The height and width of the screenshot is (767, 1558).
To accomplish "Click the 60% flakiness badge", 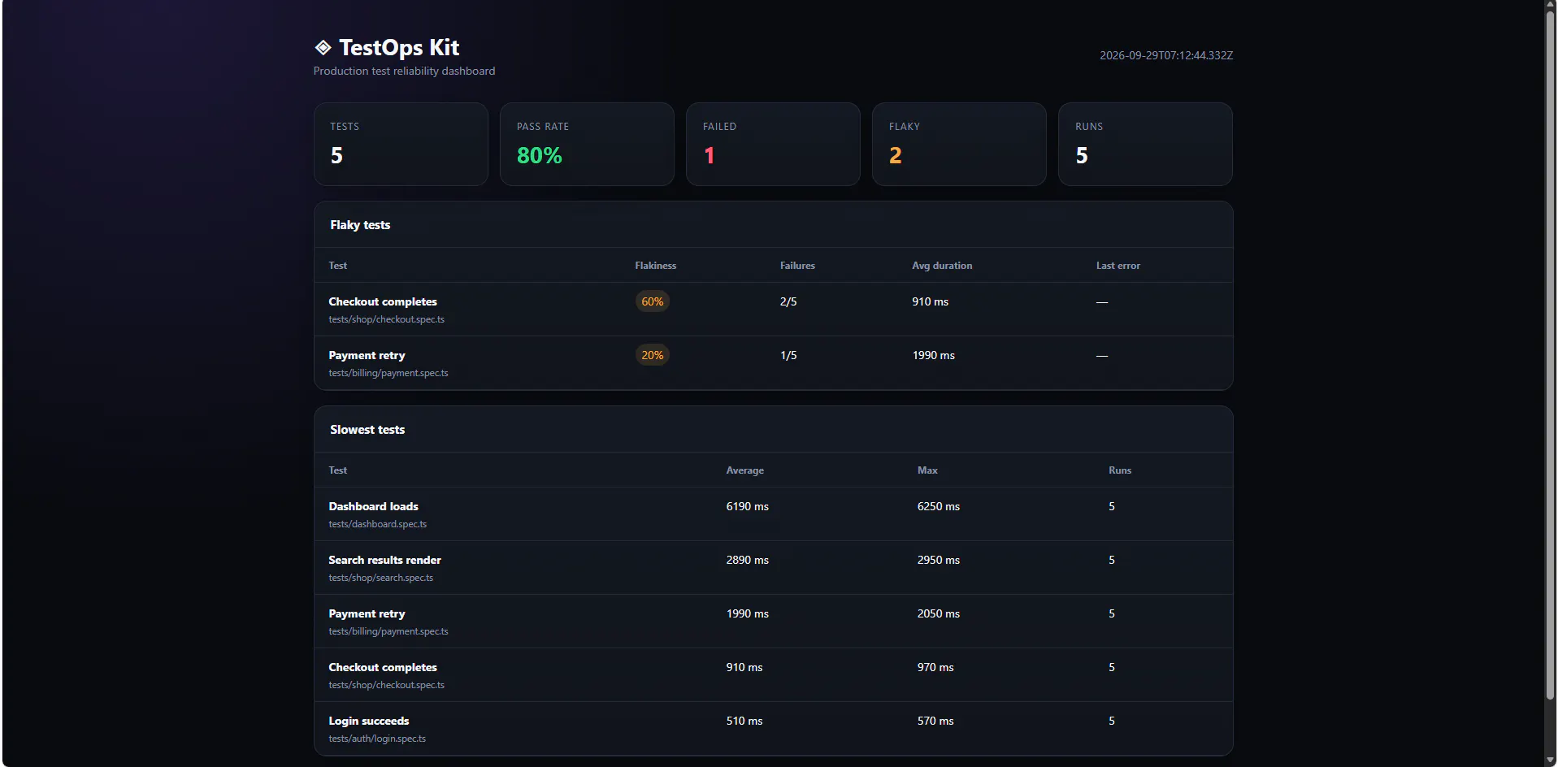I will click(653, 301).
